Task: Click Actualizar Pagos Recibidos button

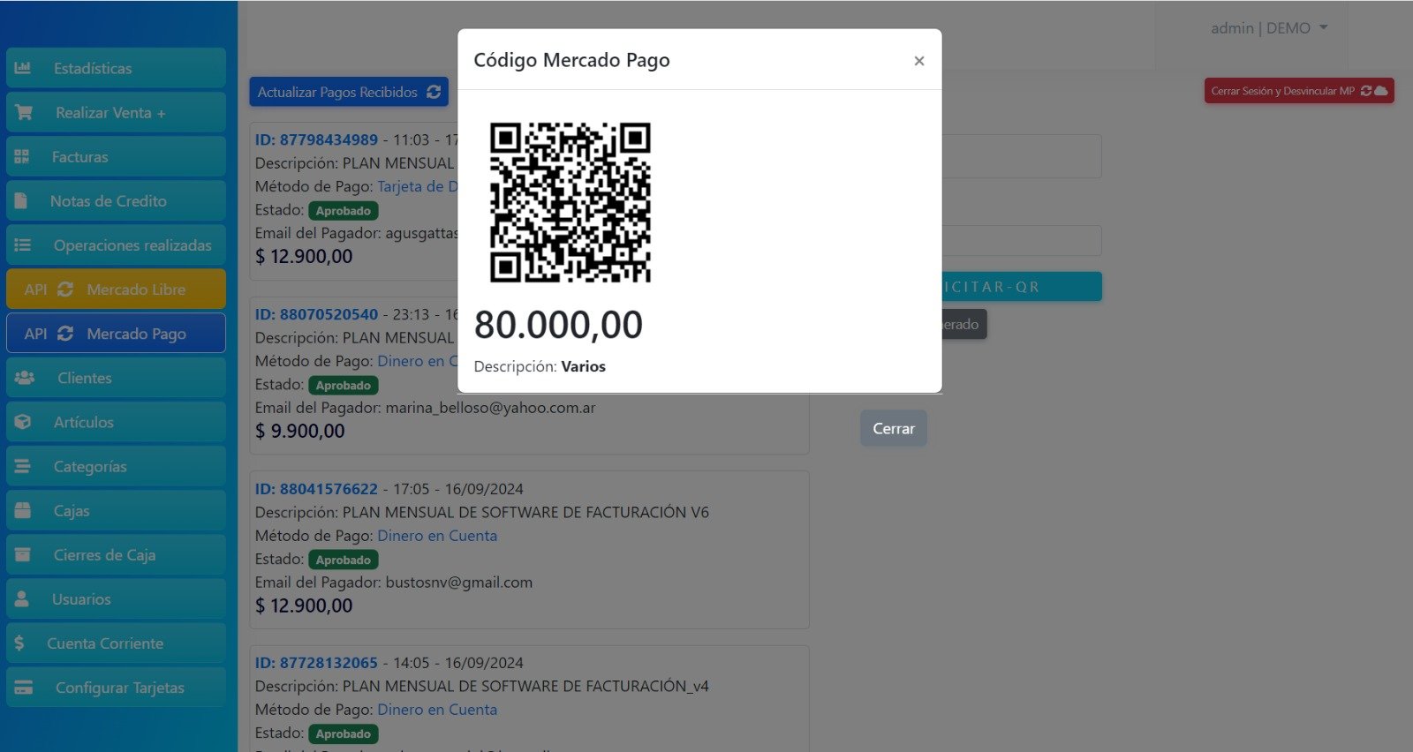Action: point(348,92)
